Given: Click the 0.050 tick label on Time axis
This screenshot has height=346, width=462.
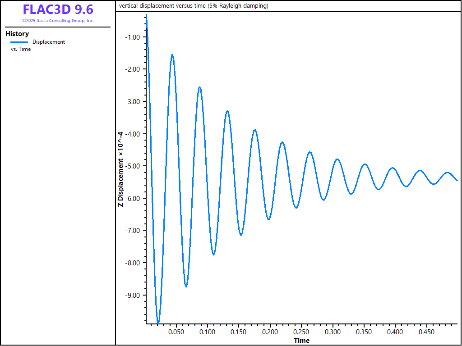Looking at the screenshot, I should coord(176,332).
